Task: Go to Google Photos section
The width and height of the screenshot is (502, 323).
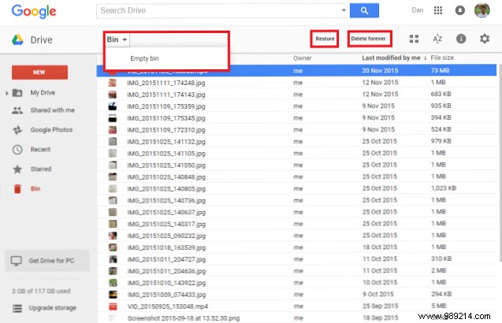Action: tap(51, 130)
